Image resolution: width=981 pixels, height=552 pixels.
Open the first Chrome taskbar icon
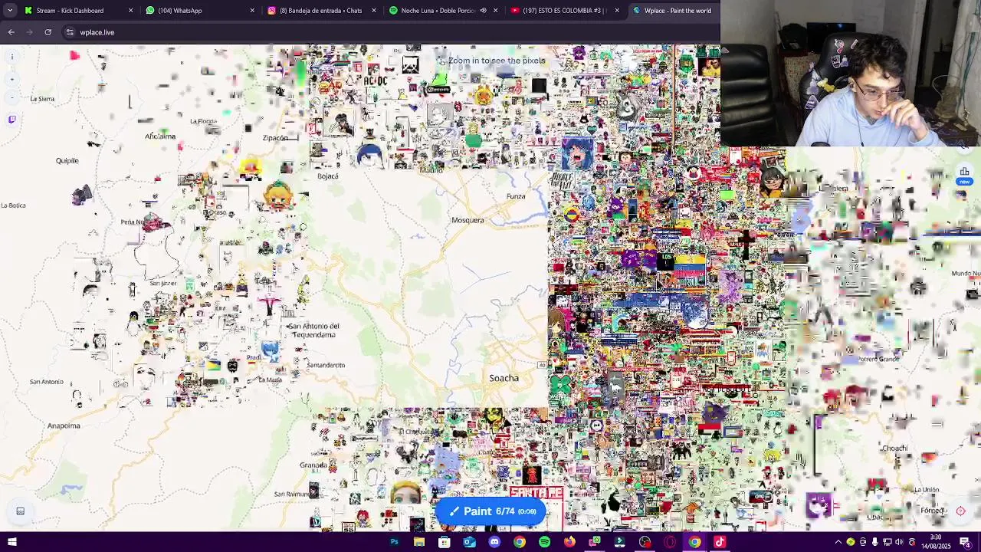click(520, 542)
